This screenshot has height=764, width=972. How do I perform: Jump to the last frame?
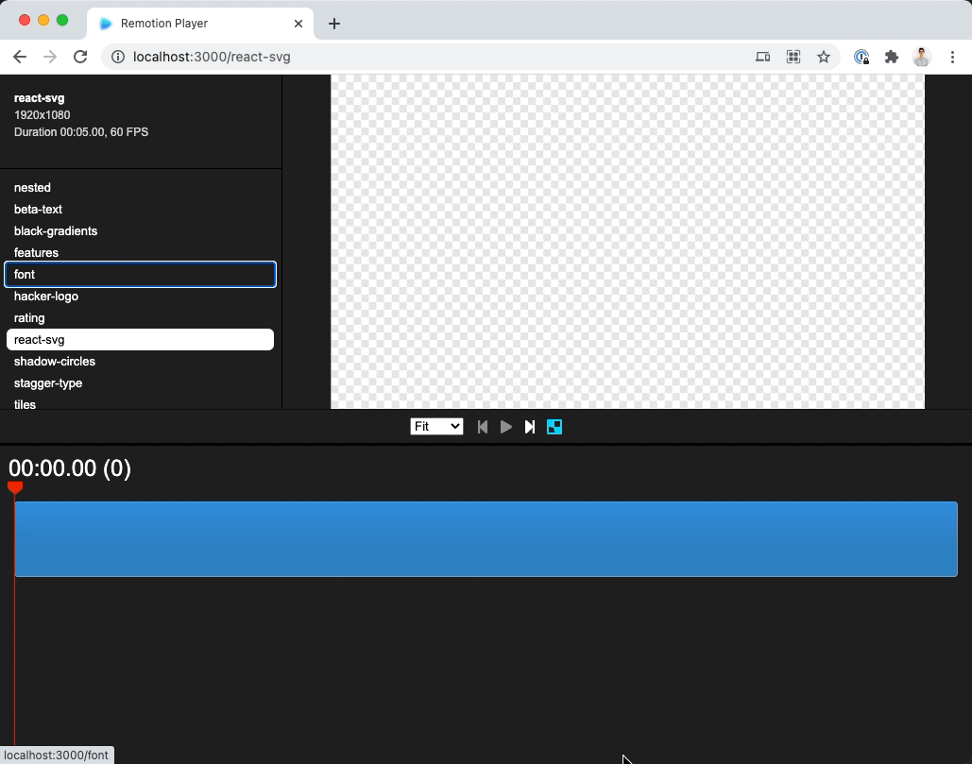point(529,426)
